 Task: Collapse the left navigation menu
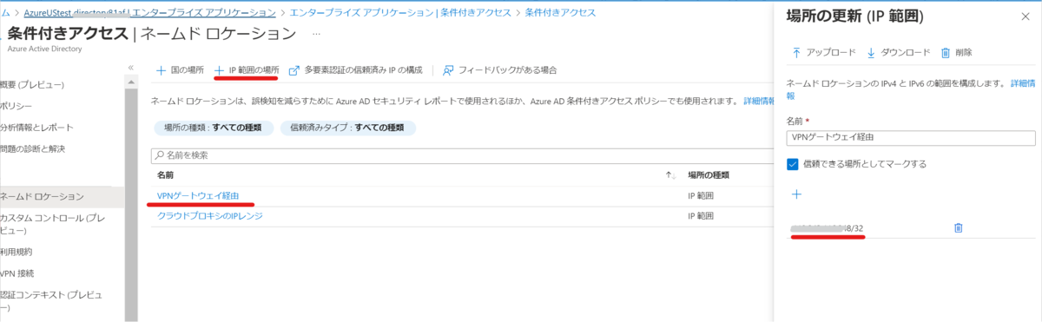pyautogui.click(x=130, y=68)
